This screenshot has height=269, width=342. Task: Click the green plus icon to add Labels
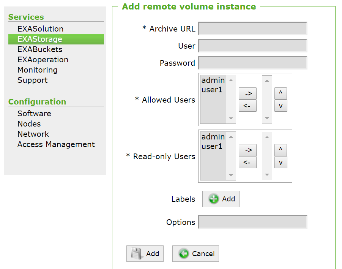214,198
